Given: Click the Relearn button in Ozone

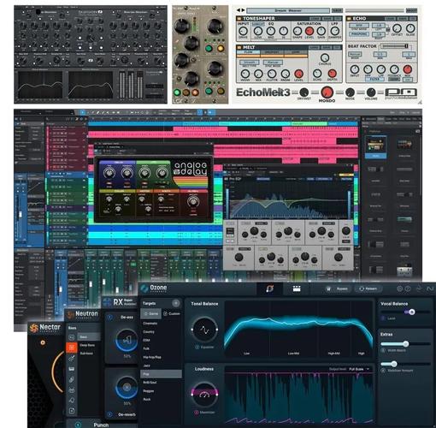Looking at the screenshot, I should click(368, 288).
